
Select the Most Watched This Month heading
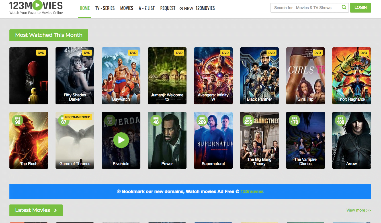(49, 35)
